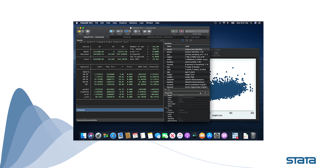The image size is (320, 168).
Task: Click the Format property row
Action: tap(187, 102)
